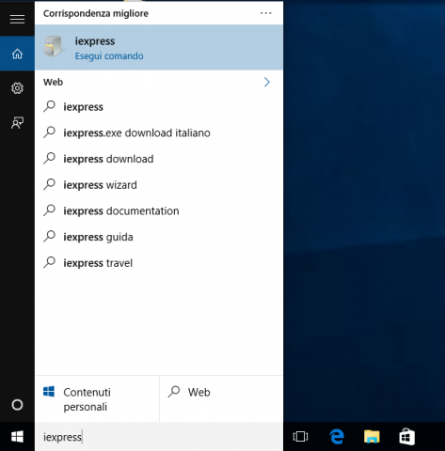Image resolution: width=445 pixels, height=451 pixels.
Task: Click the Windows logo beside Contenuti personali
Action: [49, 392]
